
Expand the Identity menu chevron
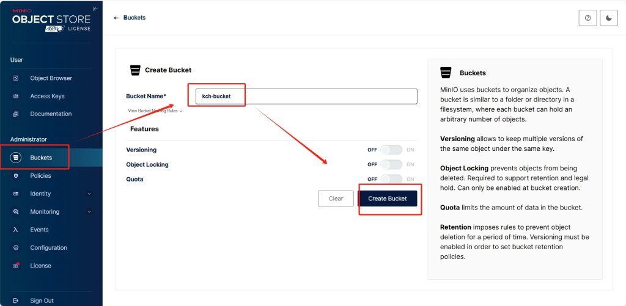tap(89, 194)
